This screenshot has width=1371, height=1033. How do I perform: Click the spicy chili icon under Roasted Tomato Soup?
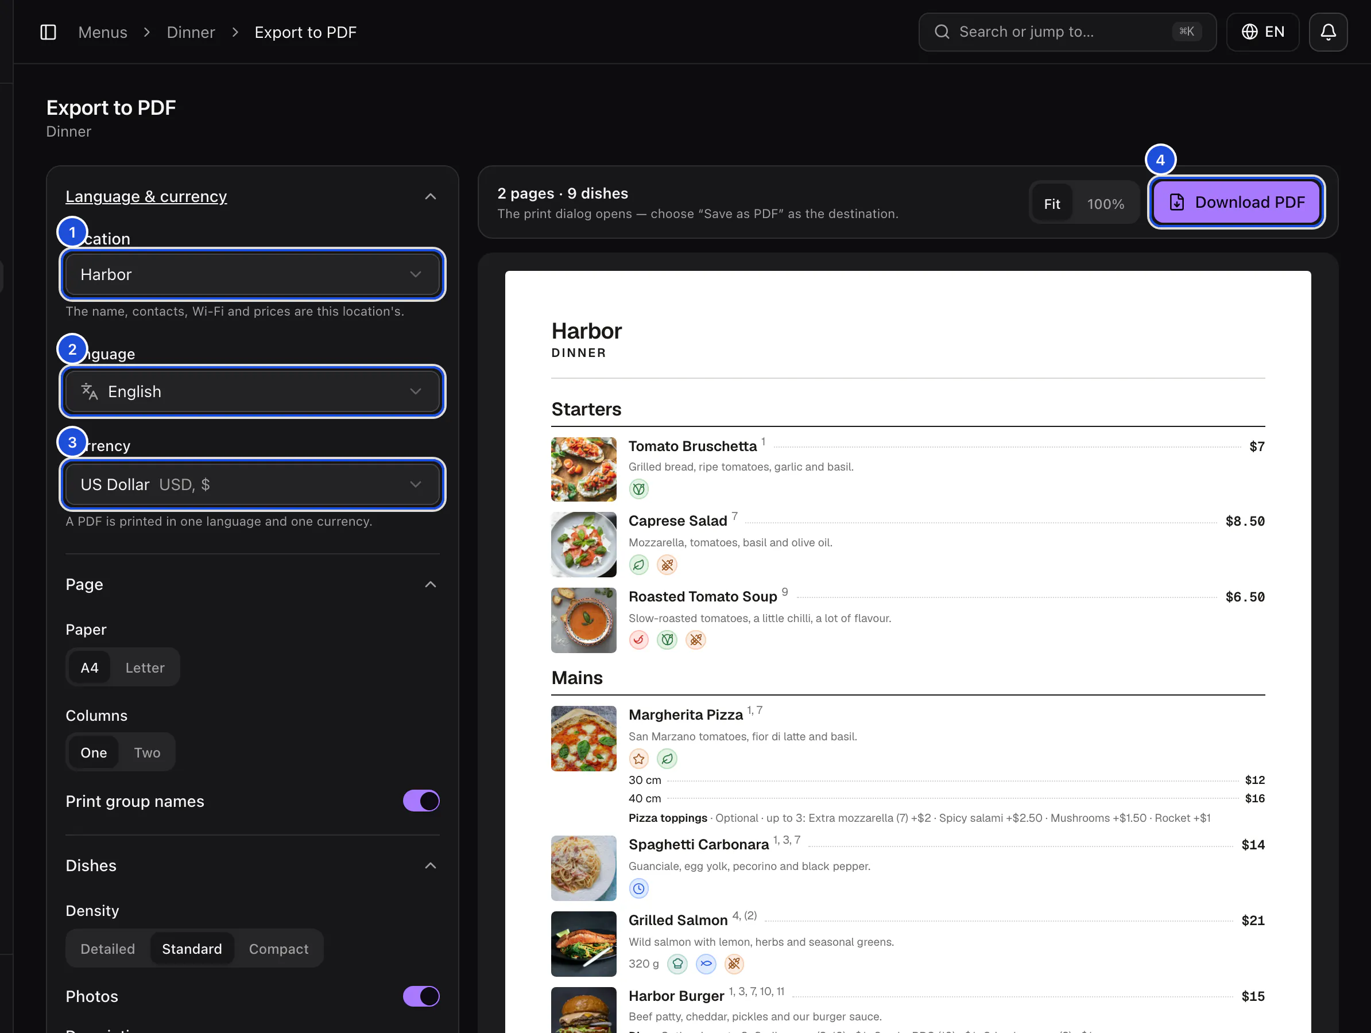pos(638,640)
